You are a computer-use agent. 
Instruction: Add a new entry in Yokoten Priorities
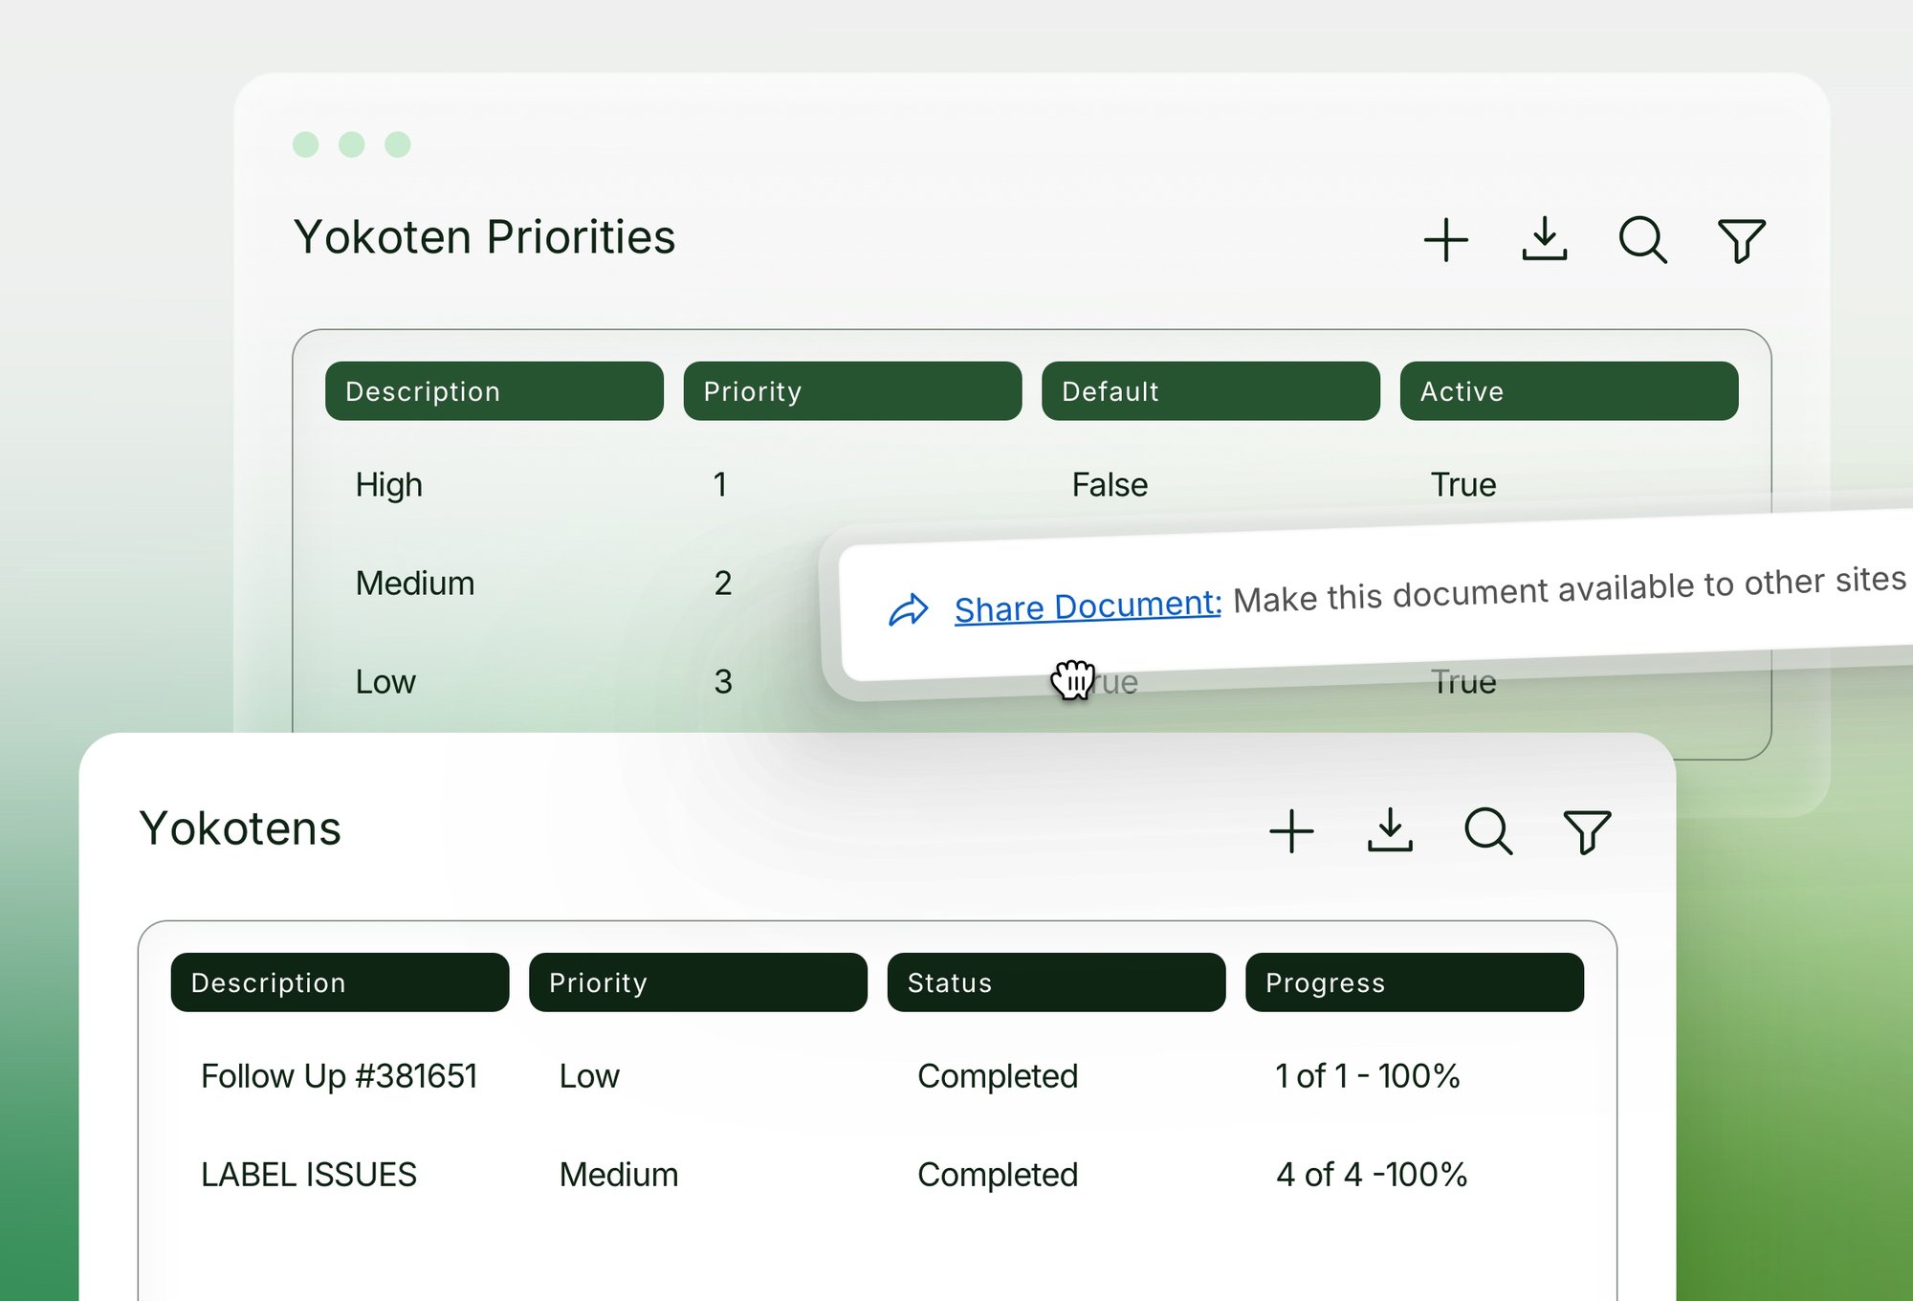point(1445,240)
